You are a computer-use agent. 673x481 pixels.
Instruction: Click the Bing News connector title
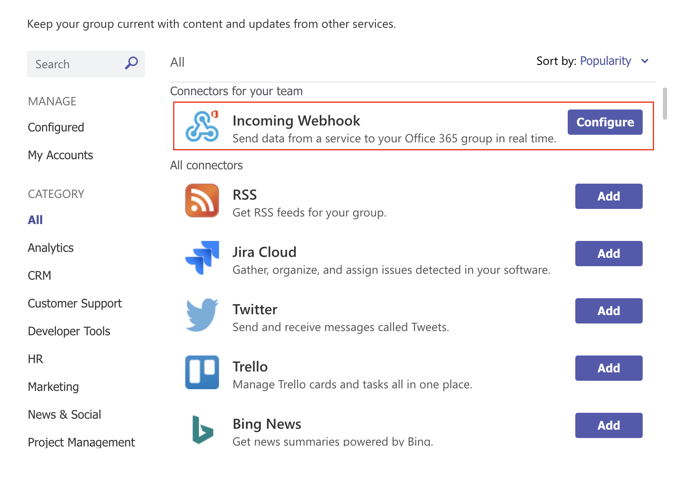(x=267, y=424)
